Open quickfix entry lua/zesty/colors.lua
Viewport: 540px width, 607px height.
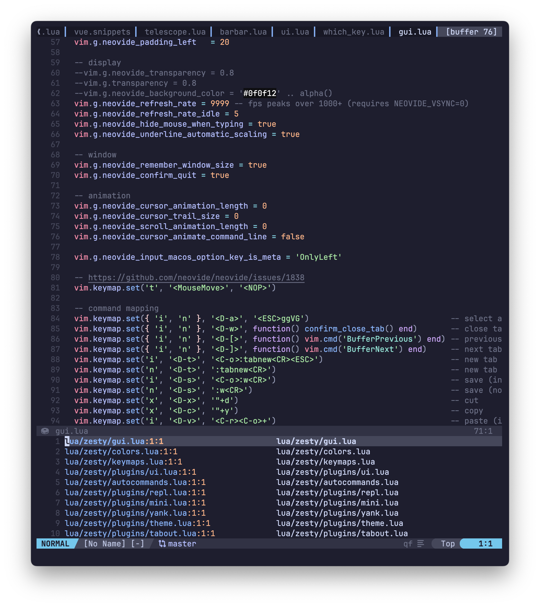121,452
